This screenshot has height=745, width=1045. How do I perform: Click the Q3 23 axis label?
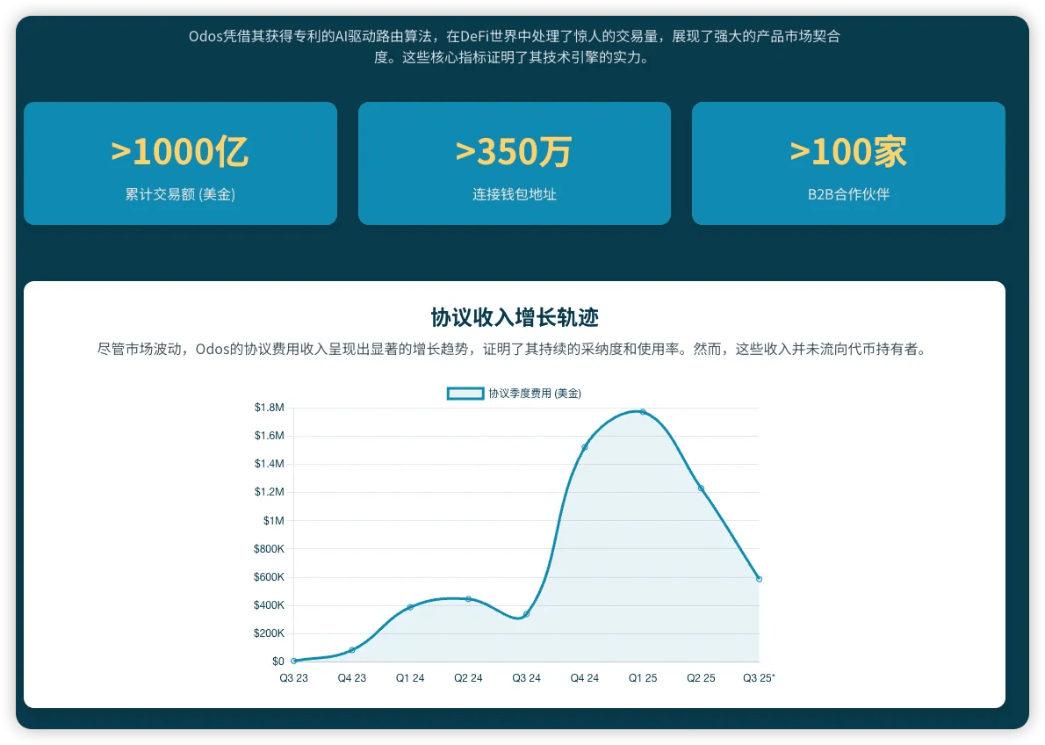(294, 677)
